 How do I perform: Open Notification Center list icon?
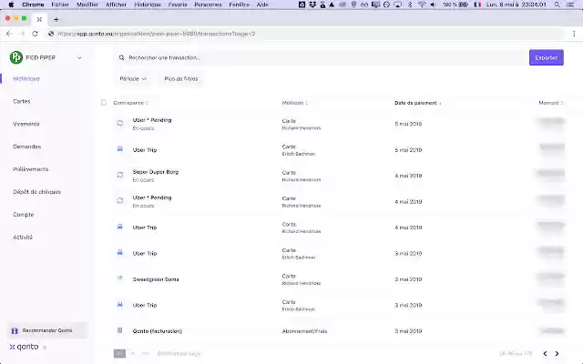coord(569,5)
